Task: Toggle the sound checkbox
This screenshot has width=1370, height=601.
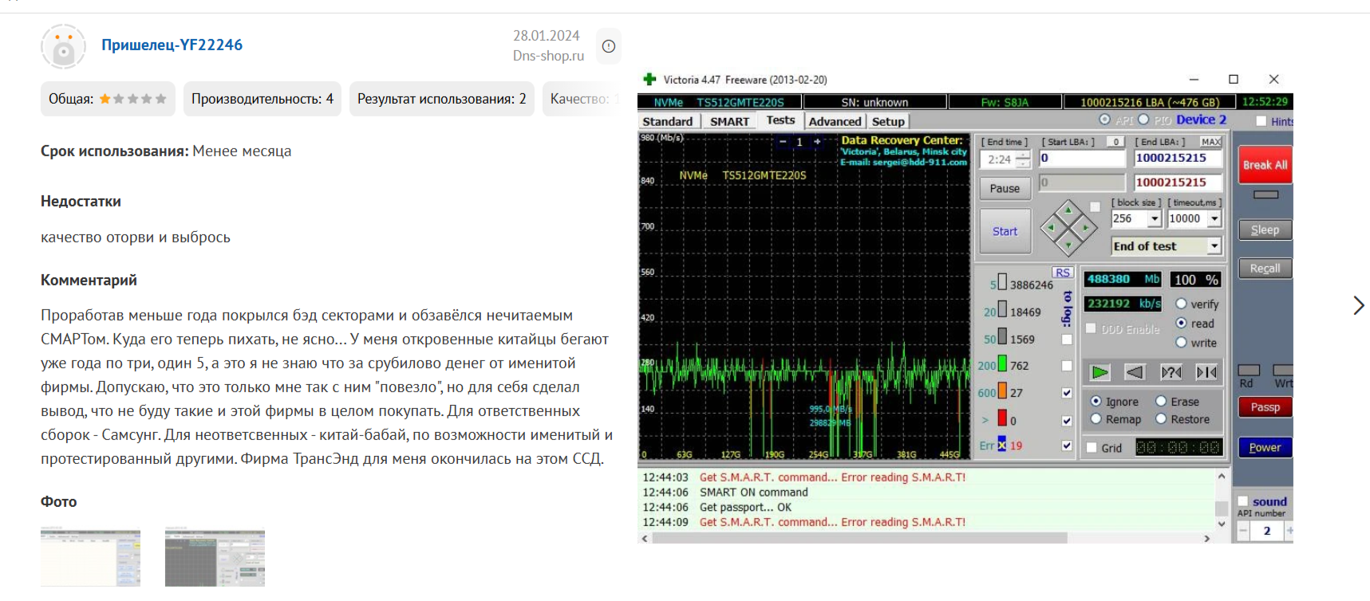Action: pyautogui.click(x=1243, y=501)
